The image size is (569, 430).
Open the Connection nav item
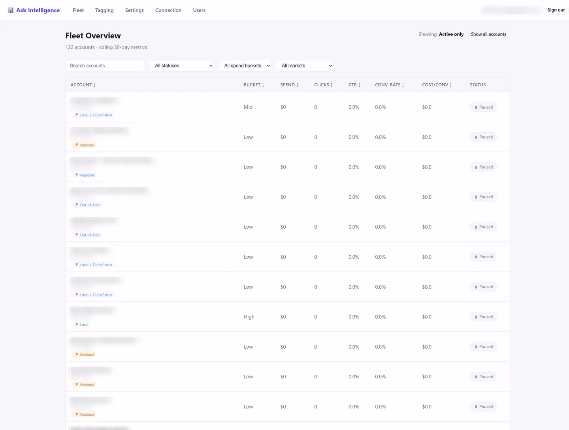[x=168, y=10]
